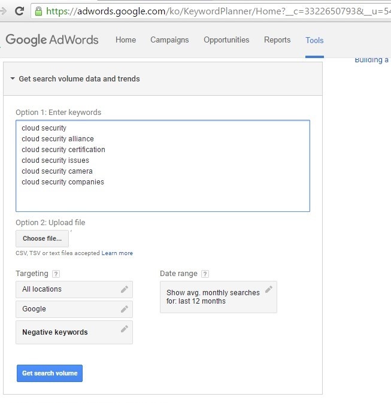Collapse the Get search volume data section arrow
This screenshot has height=403, width=391.
tap(13, 78)
